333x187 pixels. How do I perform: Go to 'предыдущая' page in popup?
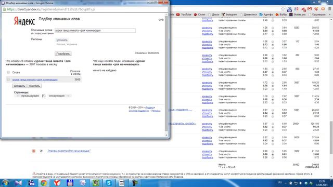click(x=30, y=96)
